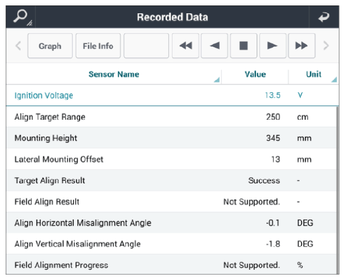Click the -1.8 angle value
The image size is (345, 280).
[x=273, y=244]
